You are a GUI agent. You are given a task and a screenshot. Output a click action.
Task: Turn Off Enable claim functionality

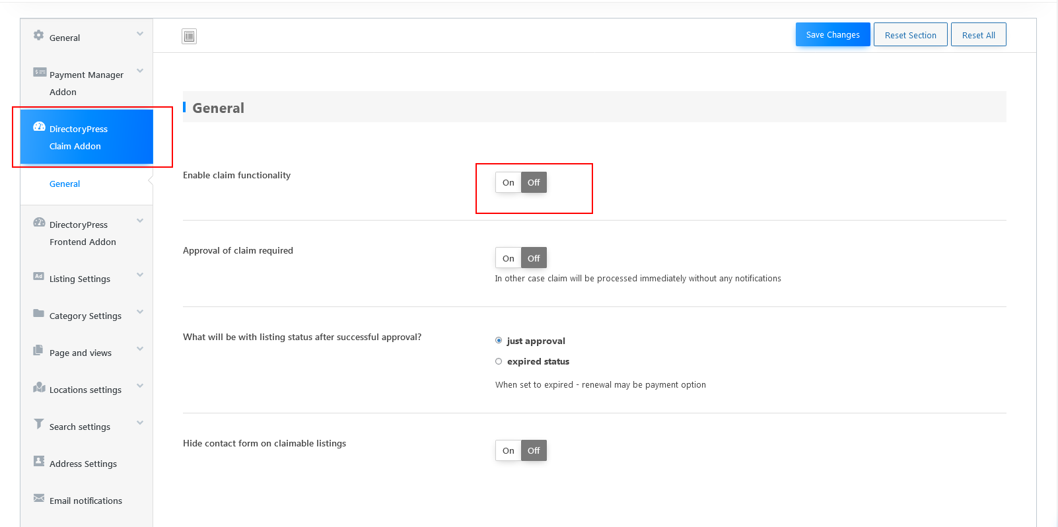tap(534, 182)
